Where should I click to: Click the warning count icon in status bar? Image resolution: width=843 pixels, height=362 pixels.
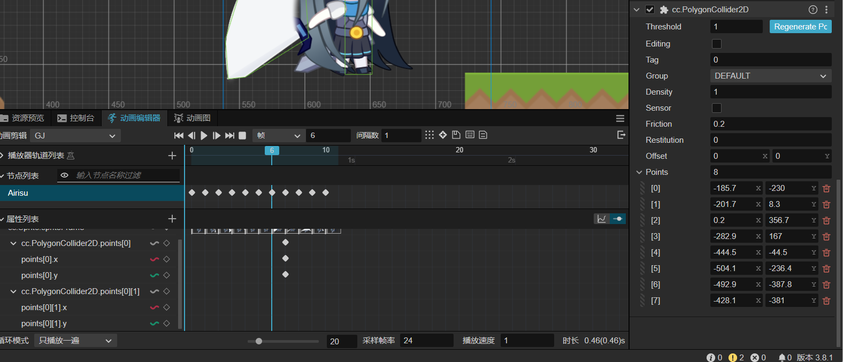(733, 357)
